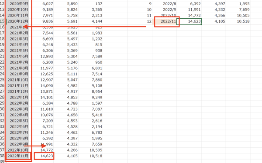Select cell 10,505 in the right table

click(238, 15)
